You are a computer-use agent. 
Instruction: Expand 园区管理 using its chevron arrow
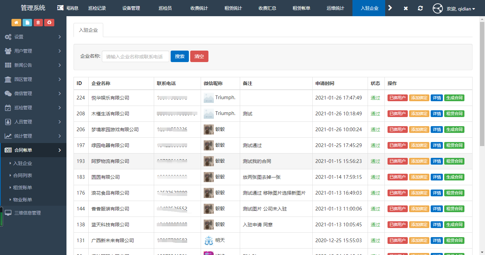pyautogui.click(x=60, y=79)
